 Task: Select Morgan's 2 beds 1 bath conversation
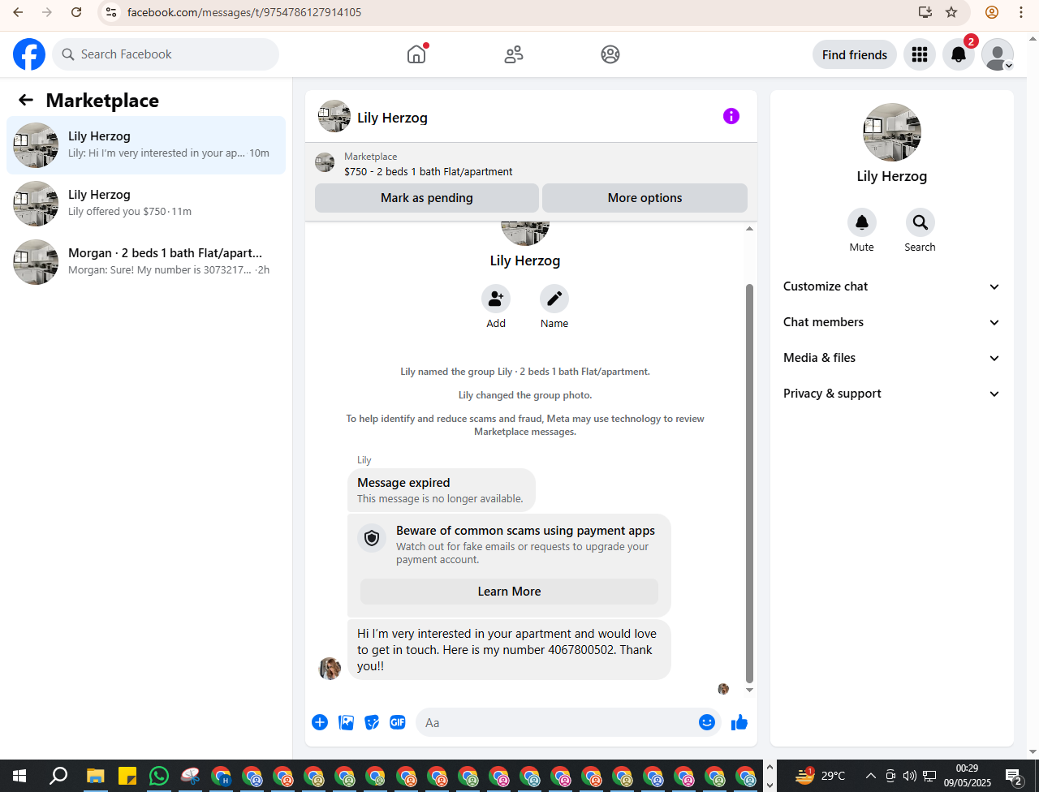click(146, 262)
